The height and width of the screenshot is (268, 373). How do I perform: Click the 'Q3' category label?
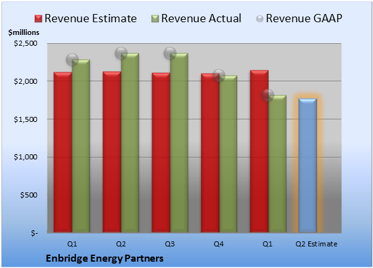point(170,244)
